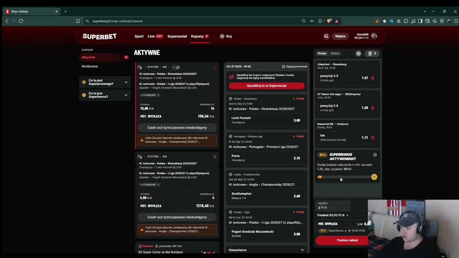Select Aktywne coupons in sidebar
The image size is (459, 258).
[x=104, y=57]
